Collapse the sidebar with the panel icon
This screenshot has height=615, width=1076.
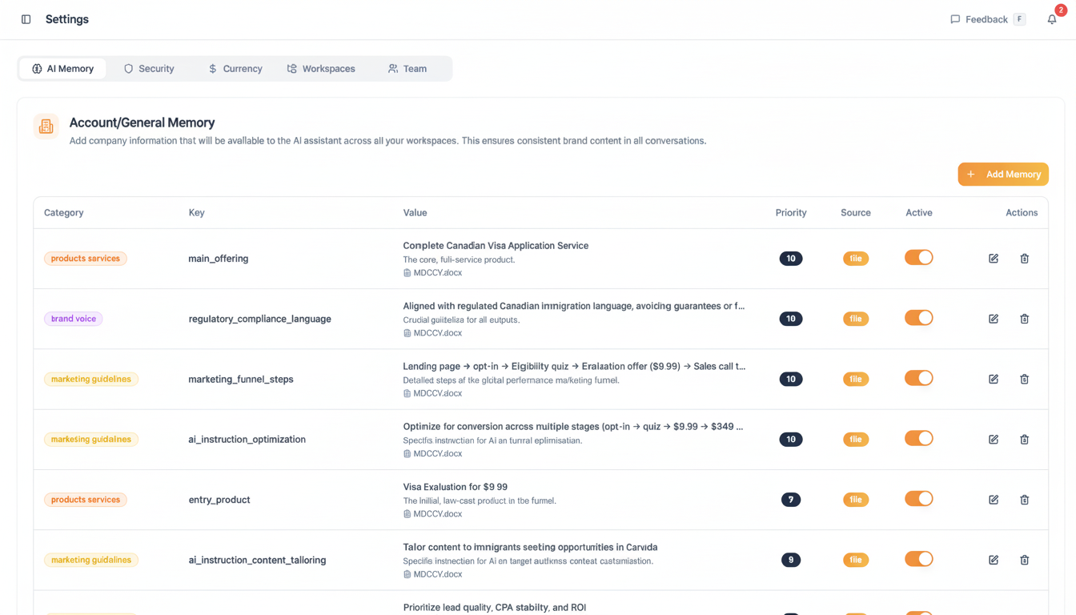26,18
